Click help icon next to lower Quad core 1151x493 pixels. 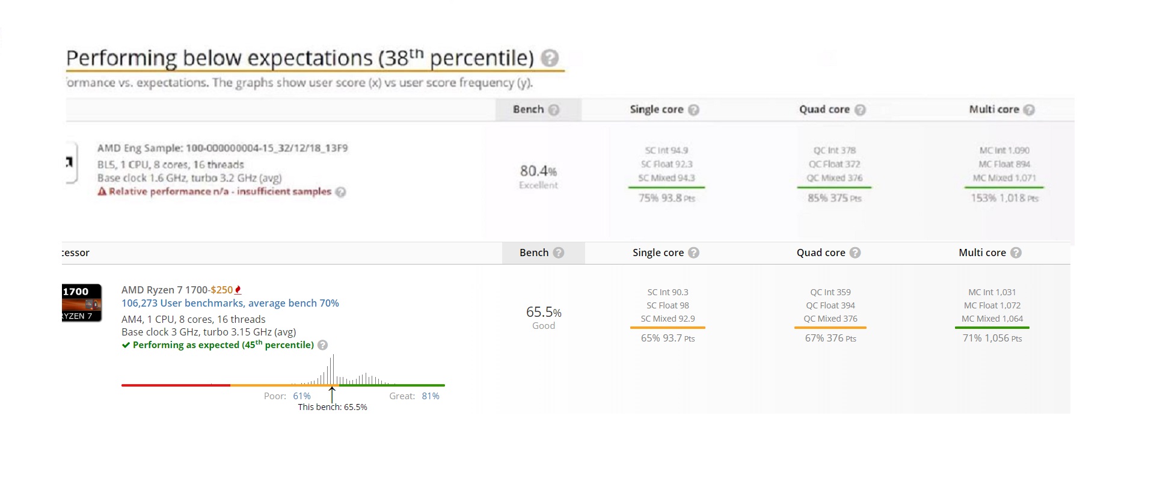[855, 253]
